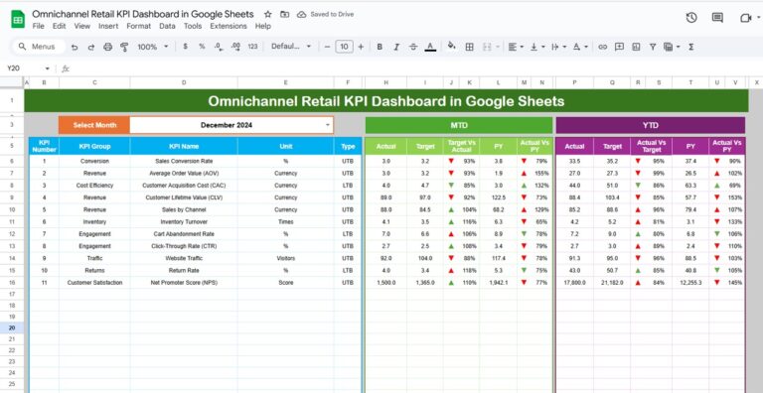The image size is (763, 393).
Task: Toggle strikethrough formatting
Action: (x=413, y=47)
